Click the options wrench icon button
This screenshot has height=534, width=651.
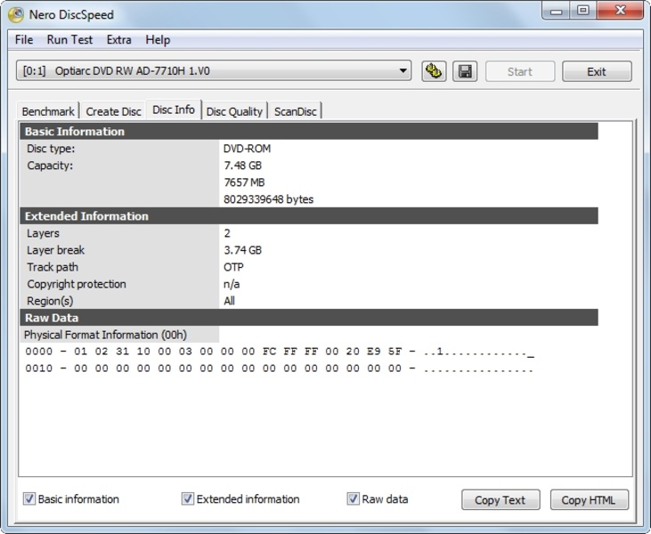434,71
